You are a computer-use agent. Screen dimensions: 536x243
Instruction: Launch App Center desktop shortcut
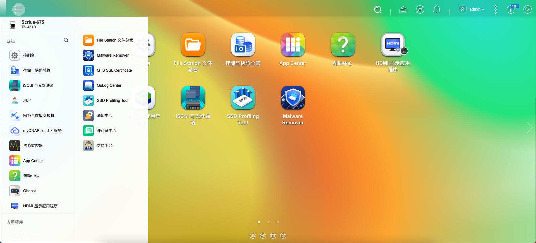click(293, 45)
